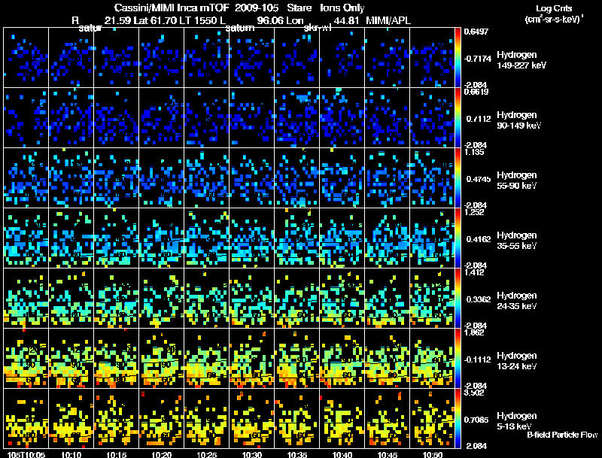Image resolution: width=602 pixels, height=458 pixels.
Task: Select the 10:50 time label
Action: point(432,454)
